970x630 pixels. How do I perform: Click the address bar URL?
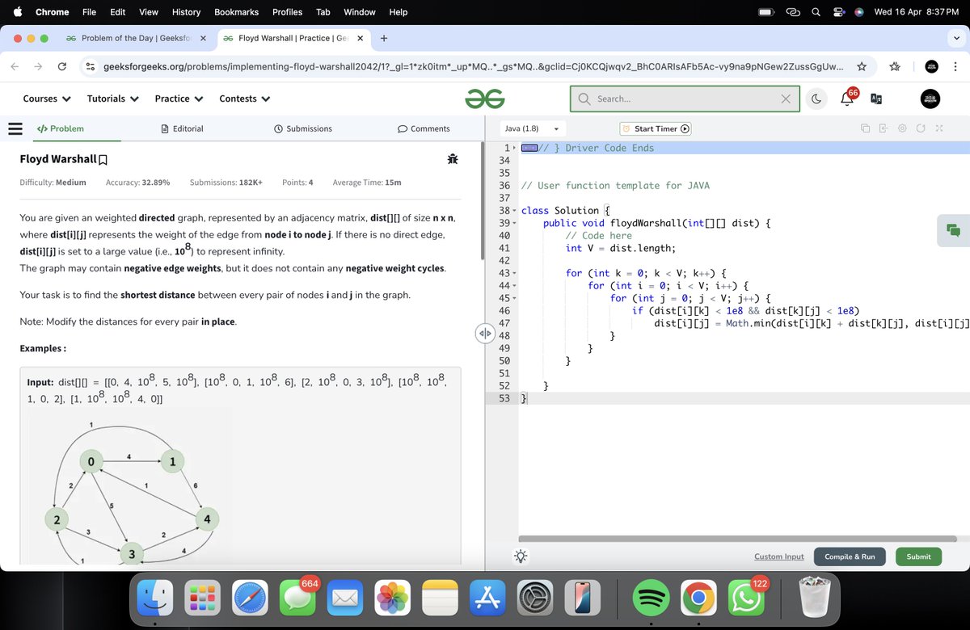pyautogui.click(x=473, y=67)
